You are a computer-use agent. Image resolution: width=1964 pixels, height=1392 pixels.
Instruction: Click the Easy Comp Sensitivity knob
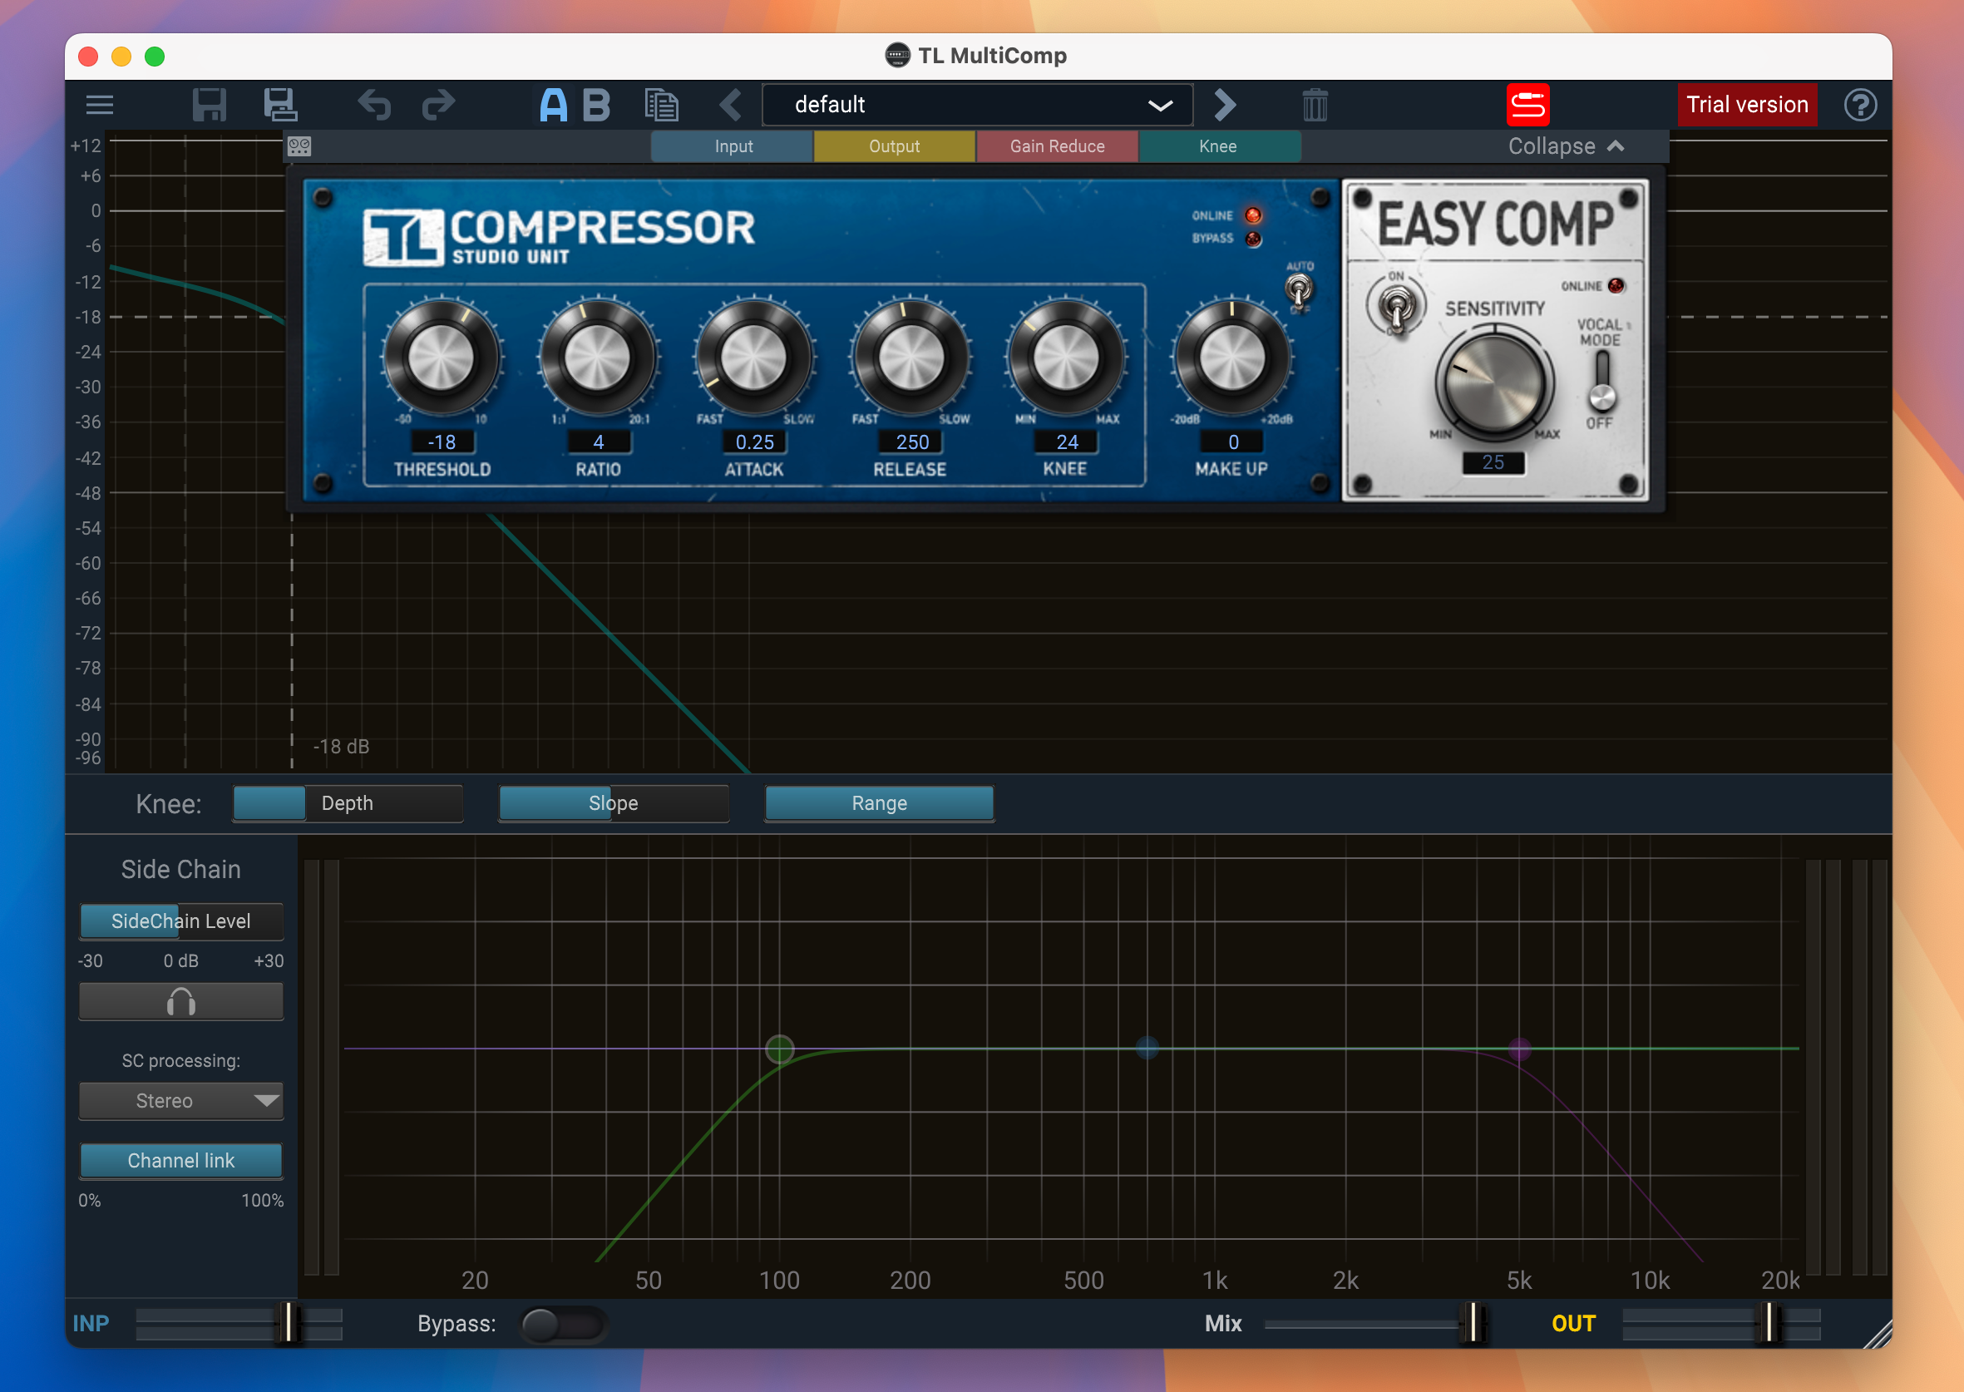[1494, 383]
